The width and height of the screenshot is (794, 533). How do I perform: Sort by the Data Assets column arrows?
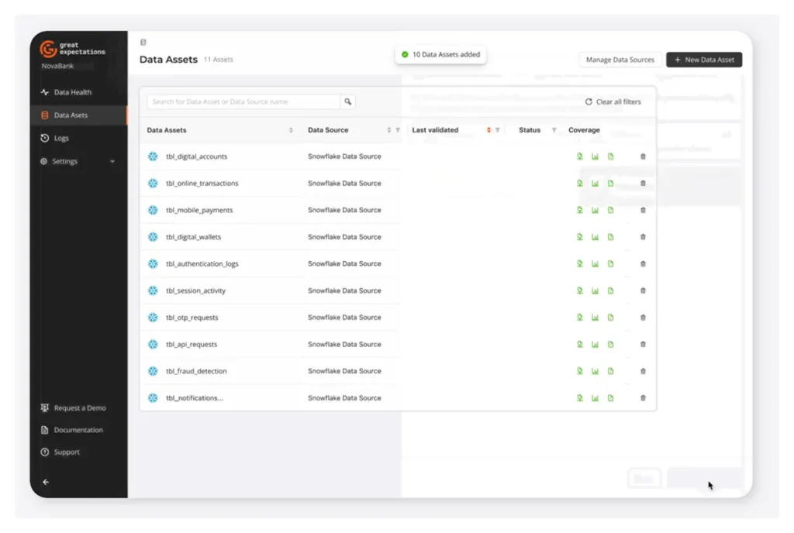pyautogui.click(x=291, y=130)
